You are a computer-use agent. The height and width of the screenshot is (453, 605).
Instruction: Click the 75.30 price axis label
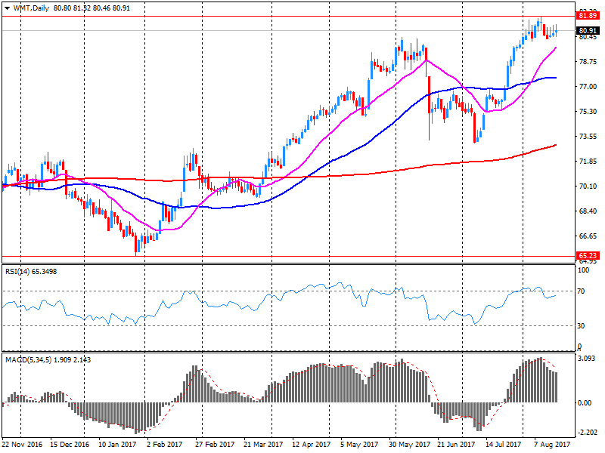tap(588, 112)
